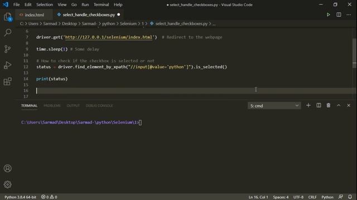Click on time.sleep(1) code line

tap(52, 49)
